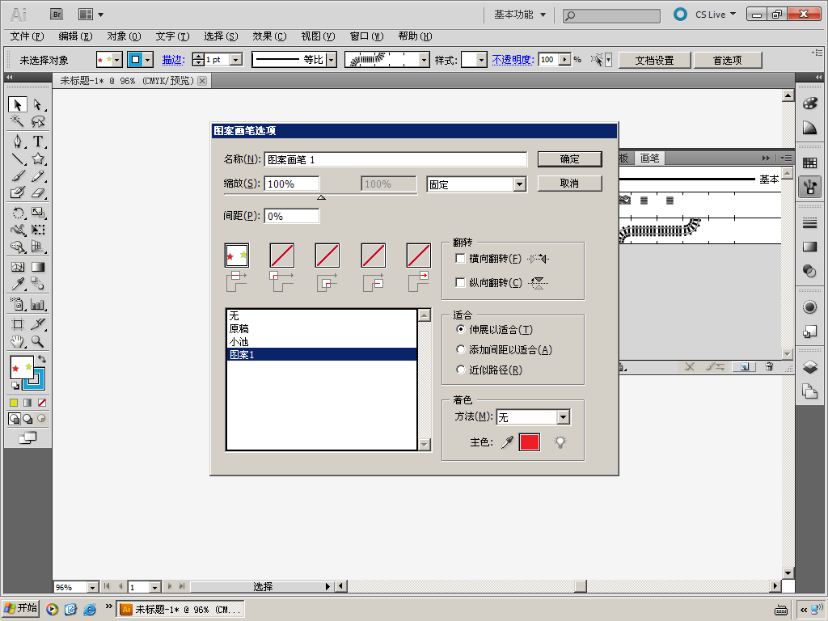
Task: Select the Selection arrow tool
Action: (17, 104)
